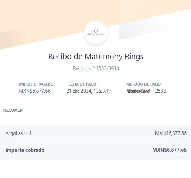Click the Argollas item price
This screenshot has height=178, width=191.
pyautogui.click(x=171, y=133)
